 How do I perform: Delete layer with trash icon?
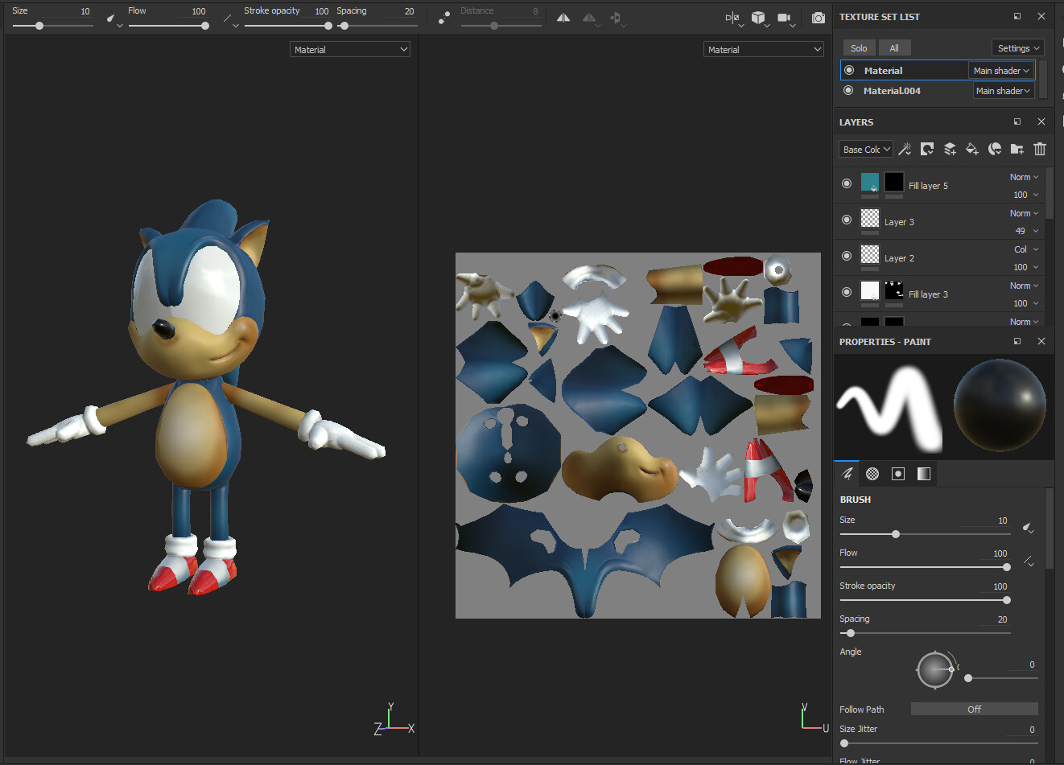click(x=1040, y=149)
